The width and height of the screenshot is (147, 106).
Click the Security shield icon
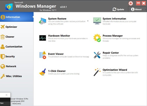pyautogui.click(x=3, y=57)
